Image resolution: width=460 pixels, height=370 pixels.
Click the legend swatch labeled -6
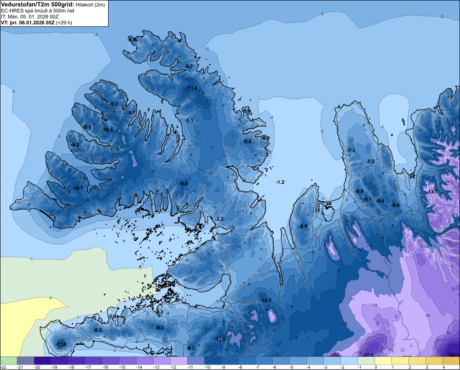pos(281,360)
